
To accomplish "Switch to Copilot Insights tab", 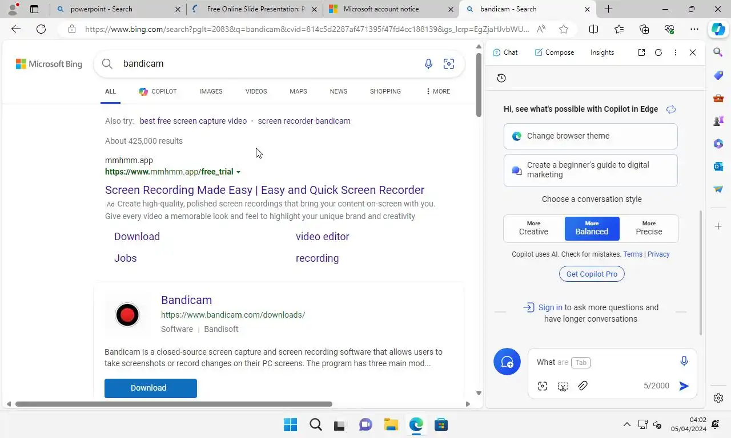I will (602, 52).
